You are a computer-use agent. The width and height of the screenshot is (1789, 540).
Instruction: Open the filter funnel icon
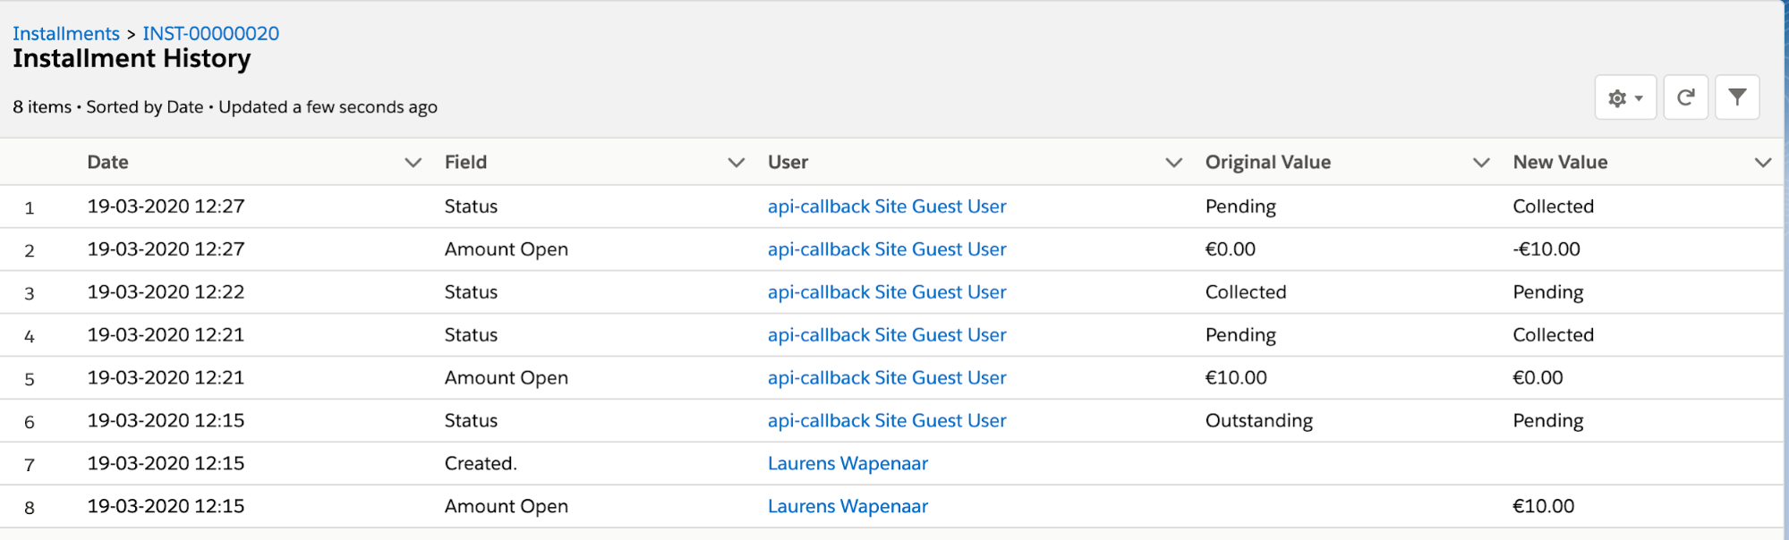pos(1736,97)
